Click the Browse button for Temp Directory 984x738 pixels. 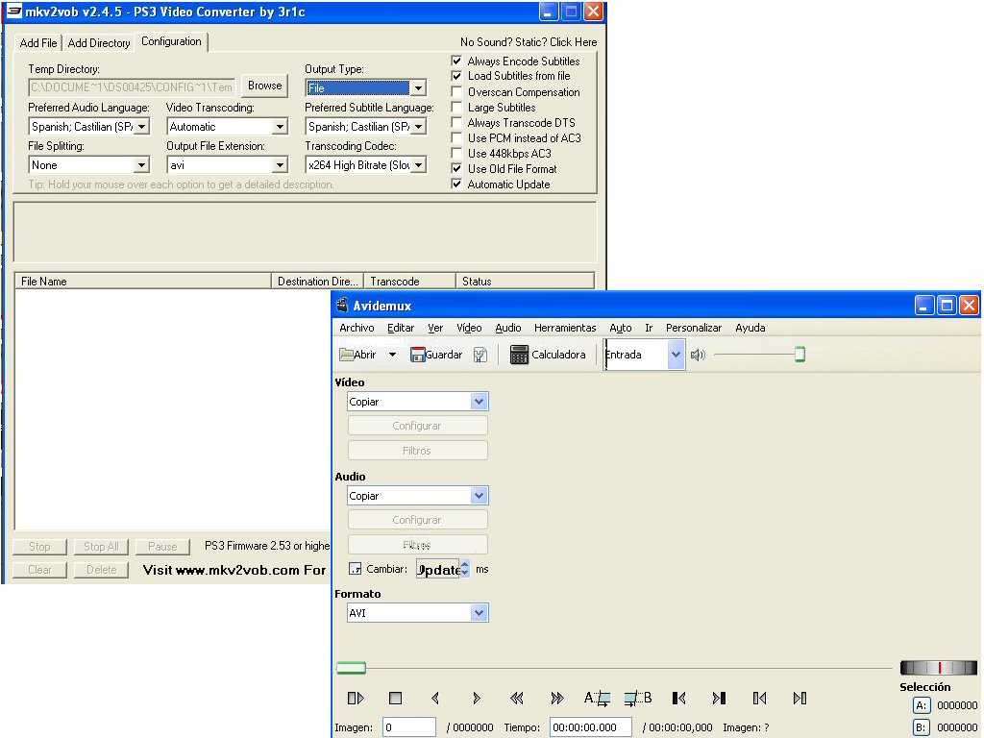tap(264, 86)
